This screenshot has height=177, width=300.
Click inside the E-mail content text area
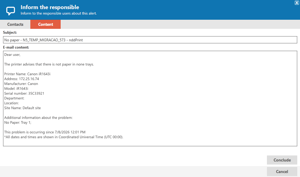tap(150, 98)
